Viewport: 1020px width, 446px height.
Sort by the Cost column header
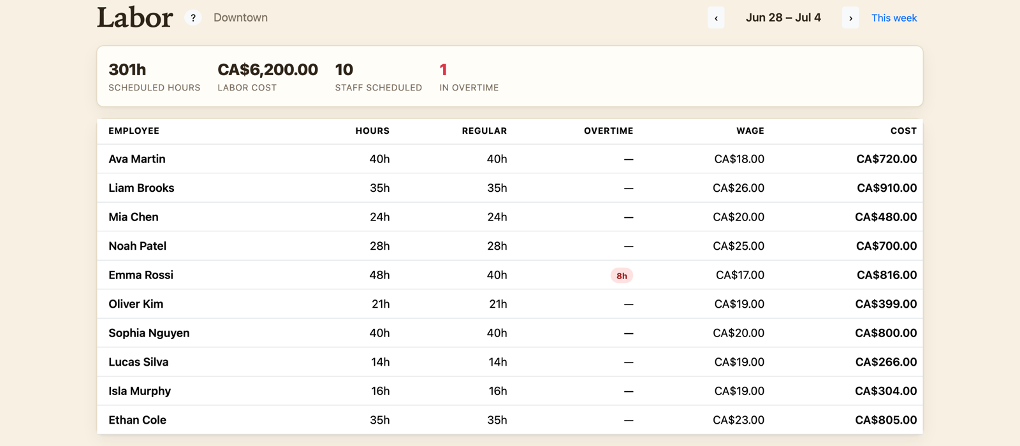(903, 131)
